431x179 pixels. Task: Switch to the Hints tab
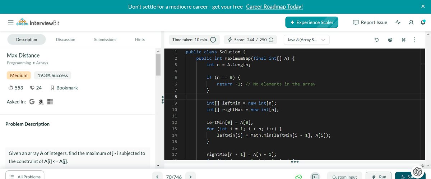click(x=140, y=40)
